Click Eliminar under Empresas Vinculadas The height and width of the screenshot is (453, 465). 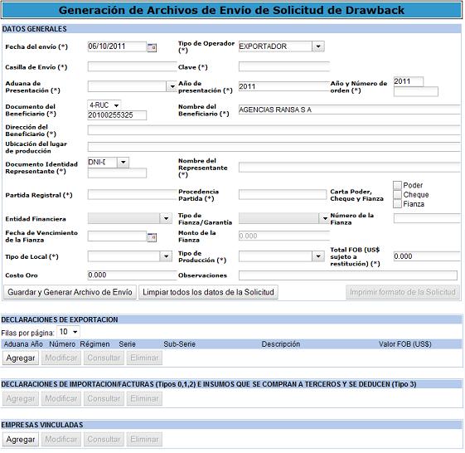[x=144, y=439]
